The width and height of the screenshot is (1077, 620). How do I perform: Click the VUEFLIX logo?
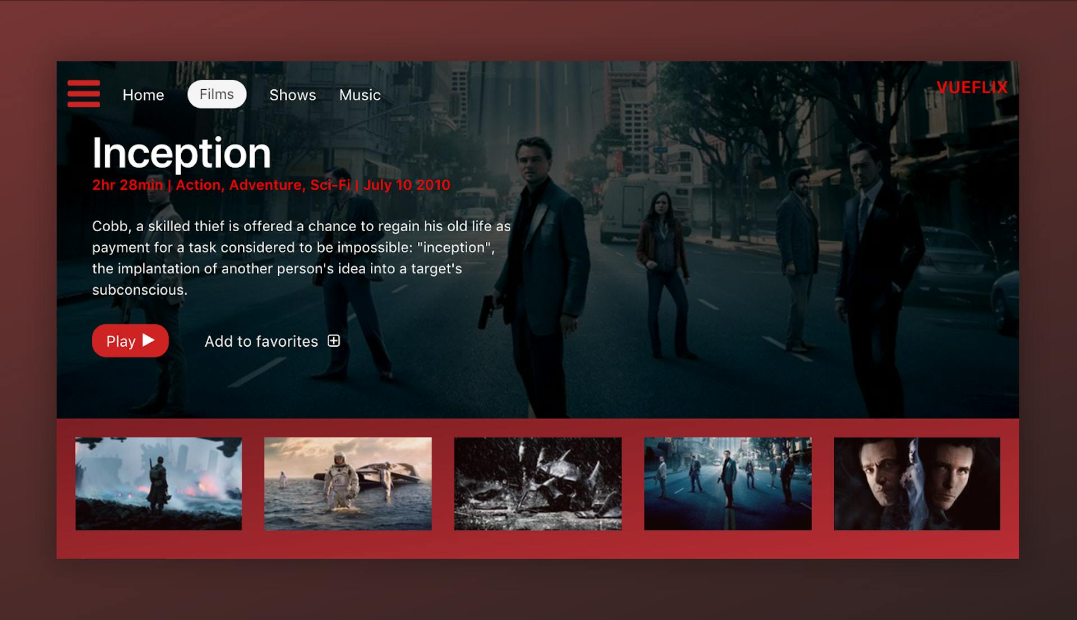coord(973,87)
